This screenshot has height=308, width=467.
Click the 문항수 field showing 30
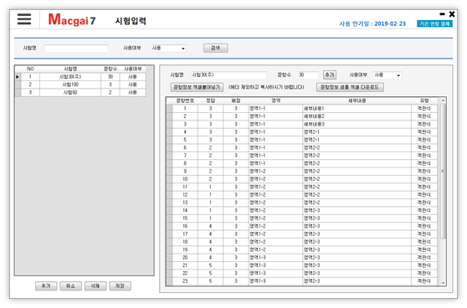(308, 74)
